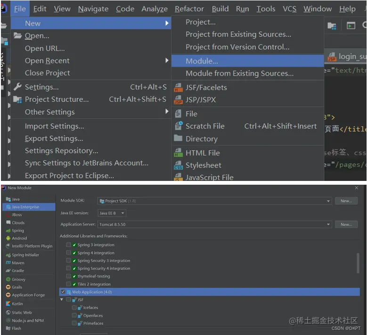Click New... button beside Application Server

click(x=346, y=224)
